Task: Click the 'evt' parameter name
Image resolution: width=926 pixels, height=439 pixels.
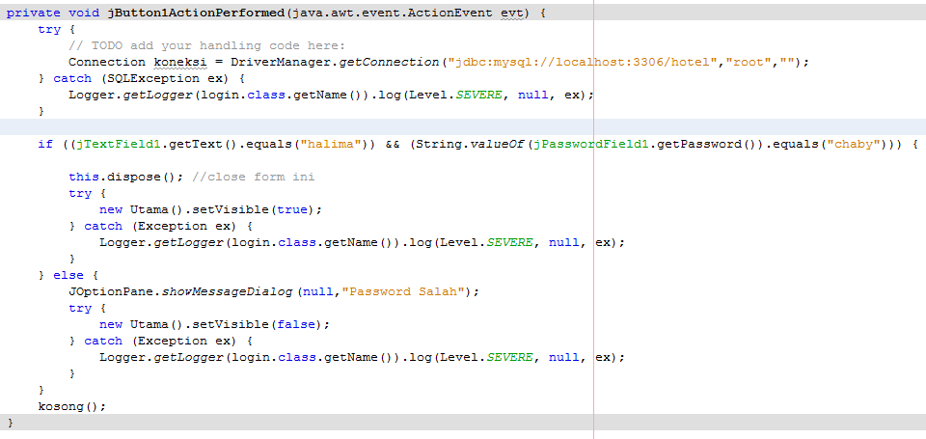Action: 512,13
